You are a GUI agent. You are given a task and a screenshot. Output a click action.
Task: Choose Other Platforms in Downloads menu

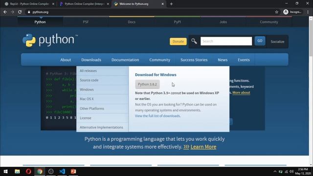[x=102, y=109]
